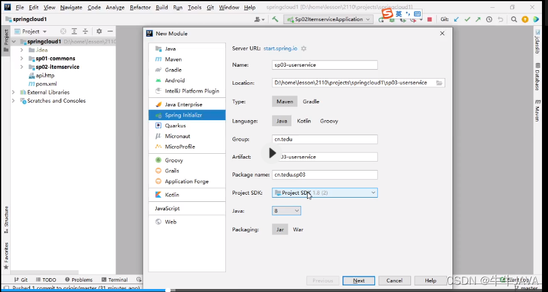Expand the sp01-commons module
548x292 pixels.
22,58
